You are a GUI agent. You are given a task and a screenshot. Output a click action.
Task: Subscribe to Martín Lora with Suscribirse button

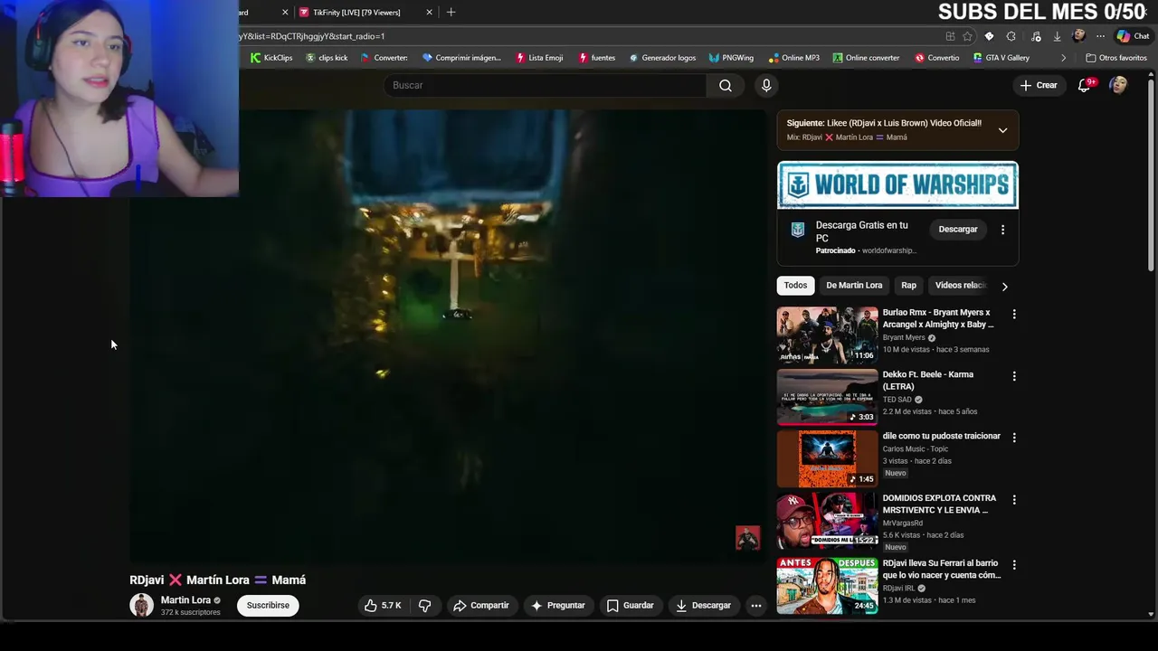(x=268, y=606)
